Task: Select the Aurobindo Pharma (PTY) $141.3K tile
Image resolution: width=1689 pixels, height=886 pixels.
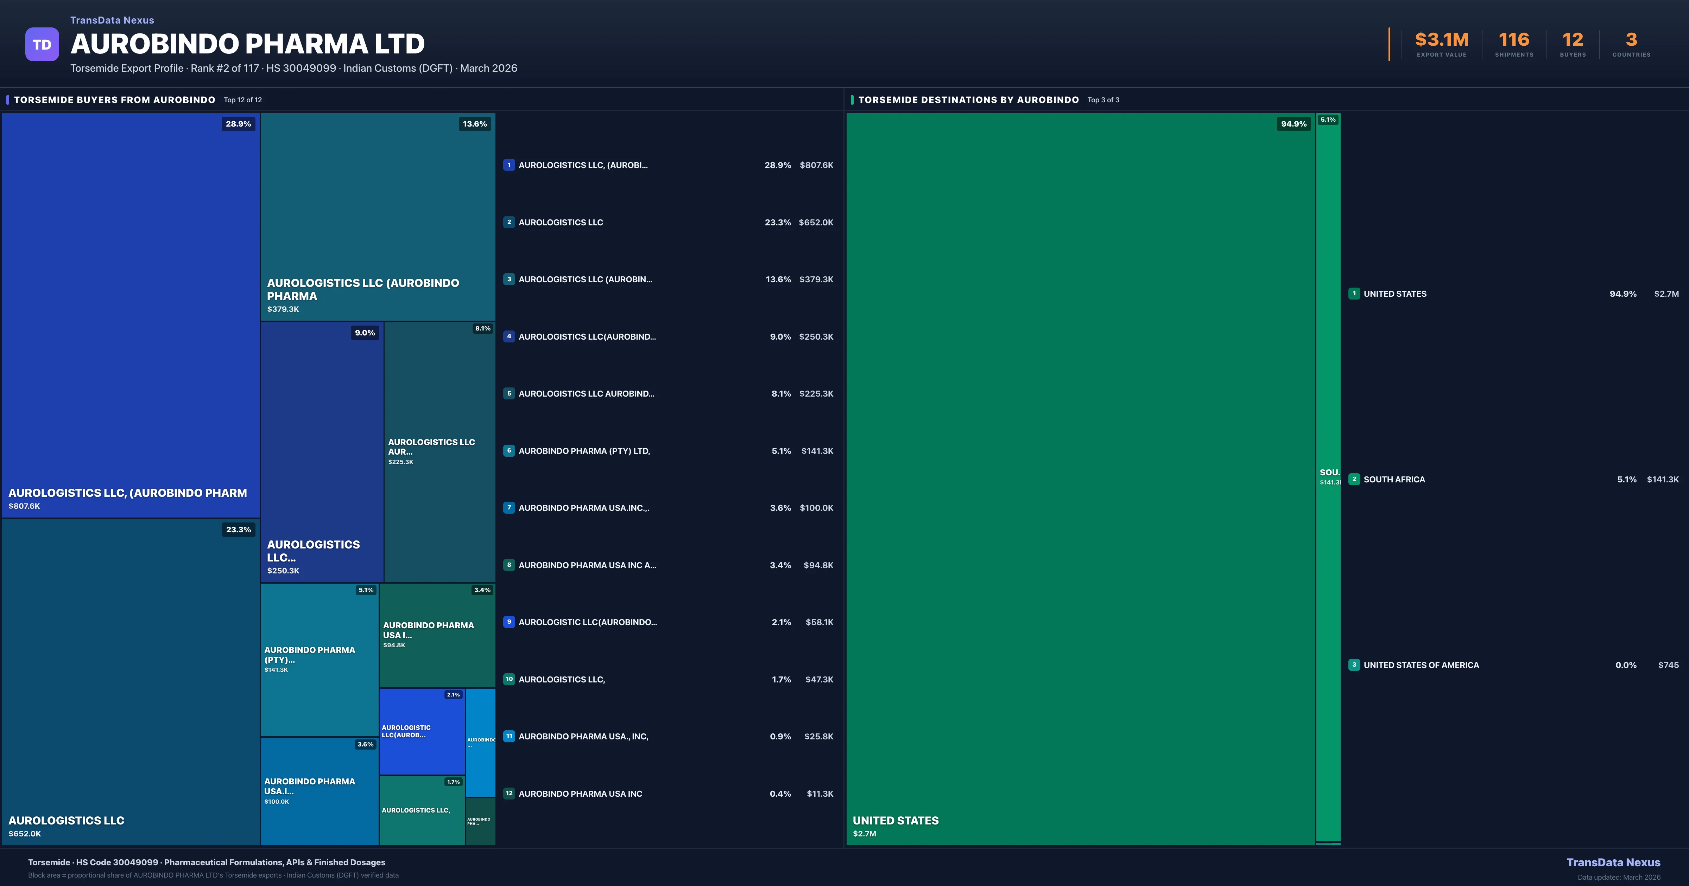Action: point(319,659)
